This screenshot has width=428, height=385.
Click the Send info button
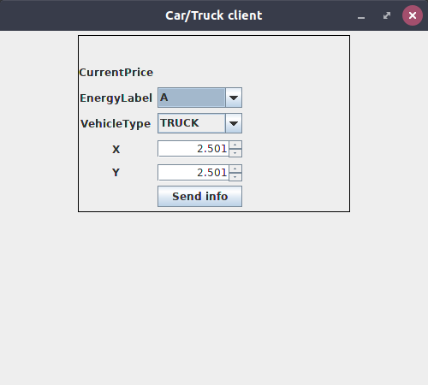[x=199, y=197]
